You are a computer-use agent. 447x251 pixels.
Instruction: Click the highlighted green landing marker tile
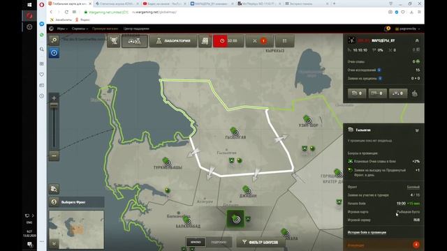(x=235, y=219)
